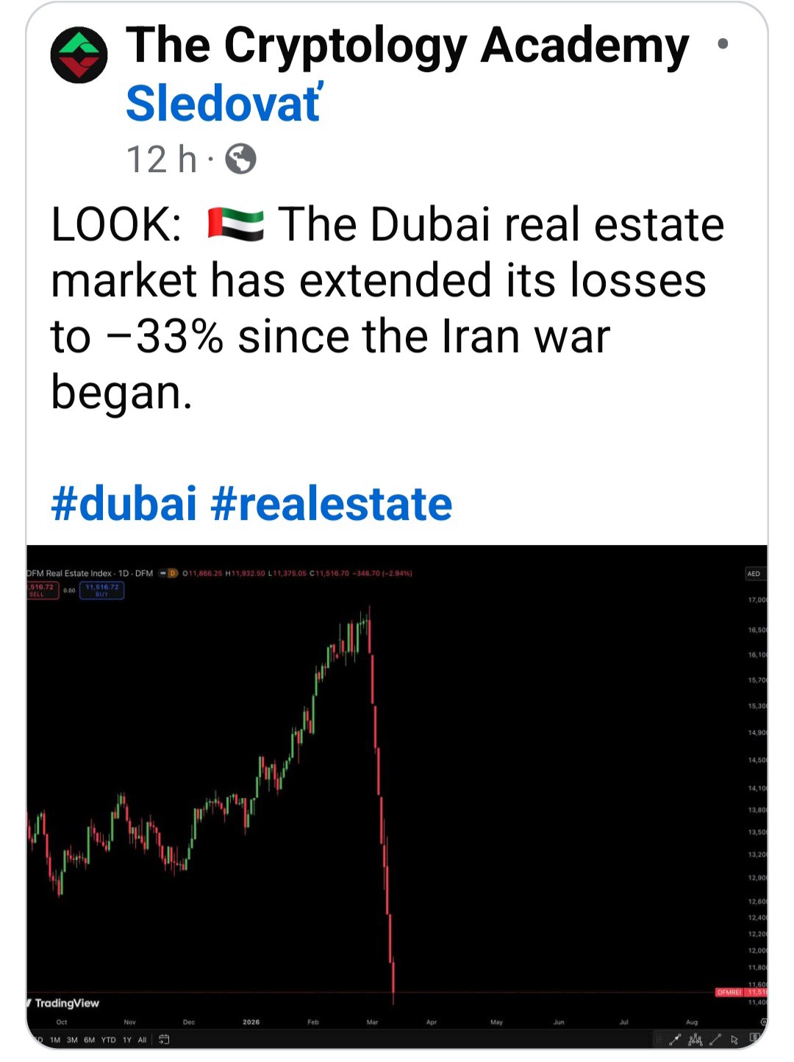The height and width of the screenshot is (1062, 794).
Task: Switch chart range to 1M
Action: pyautogui.click(x=55, y=1040)
